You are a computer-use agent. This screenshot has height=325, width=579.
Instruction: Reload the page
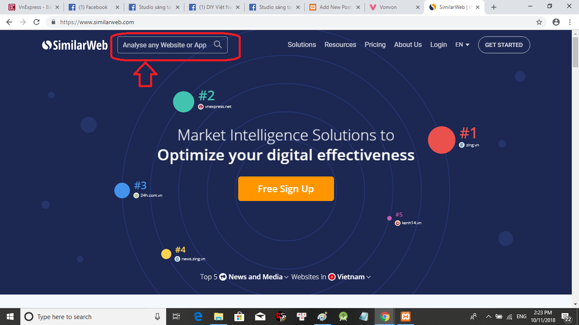[x=36, y=22]
